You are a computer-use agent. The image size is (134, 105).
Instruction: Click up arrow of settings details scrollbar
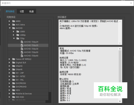tap(120, 49)
